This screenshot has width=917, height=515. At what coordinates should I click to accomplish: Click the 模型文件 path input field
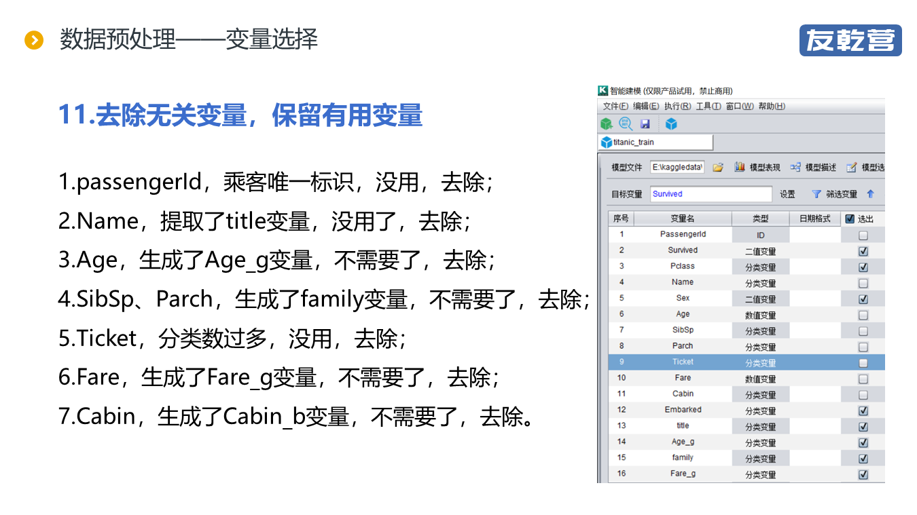click(677, 168)
